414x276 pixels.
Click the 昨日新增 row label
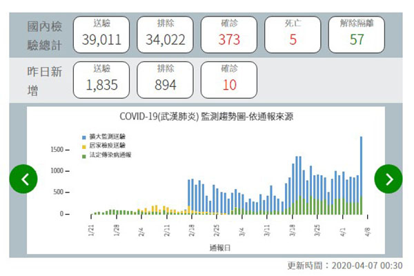coord(43,79)
